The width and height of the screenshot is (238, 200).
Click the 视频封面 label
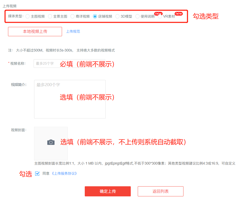coord(19,130)
